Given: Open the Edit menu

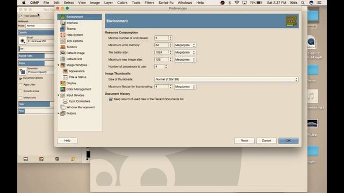Looking at the screenshot, I should point(56,3).
